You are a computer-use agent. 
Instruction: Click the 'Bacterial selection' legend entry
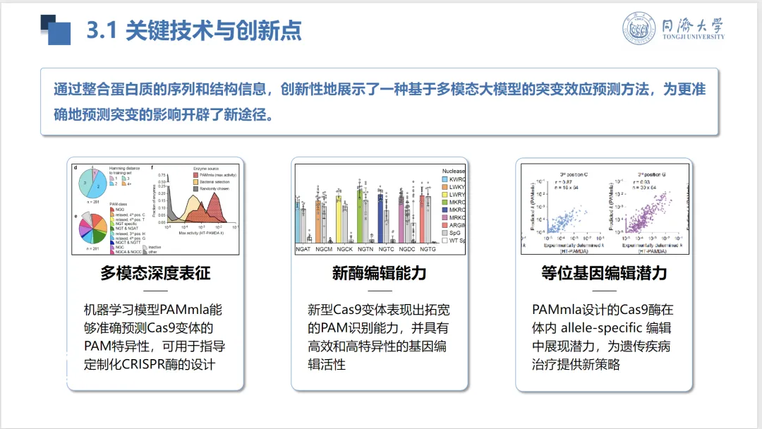tap(212, 182)
